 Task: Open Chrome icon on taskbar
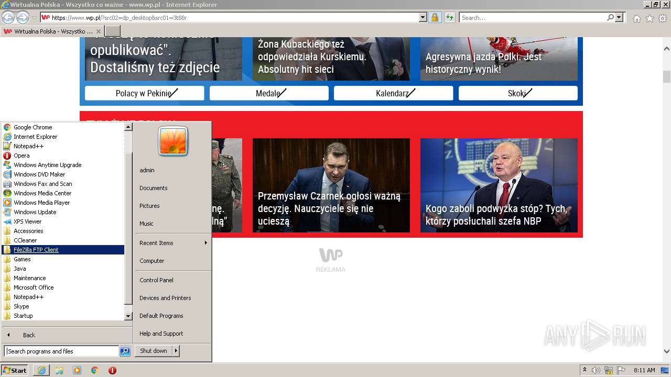(94, 370)
